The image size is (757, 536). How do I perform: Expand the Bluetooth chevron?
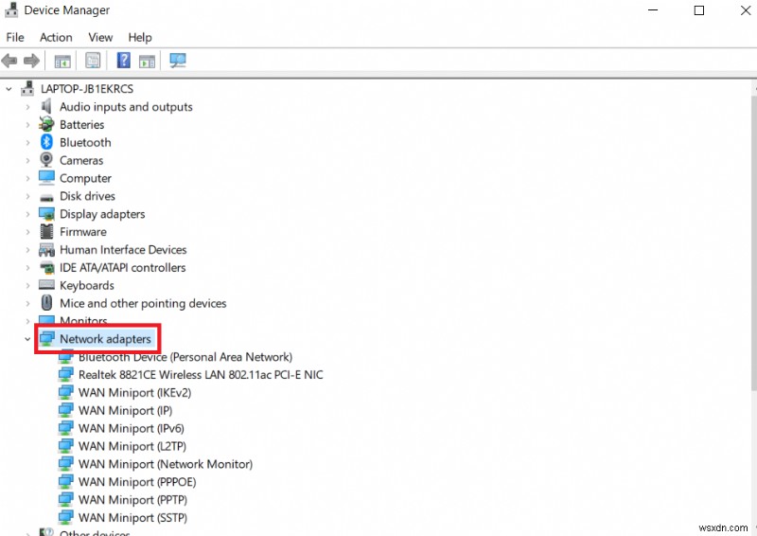point(27,143)
